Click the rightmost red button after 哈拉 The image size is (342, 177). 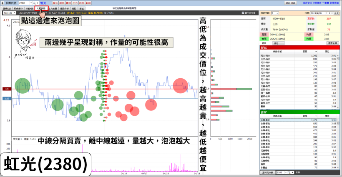tap(88, 3)
